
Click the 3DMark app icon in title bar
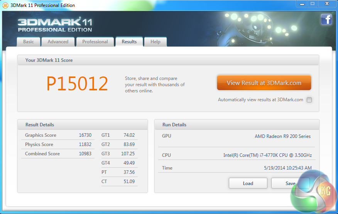[5, 5]
